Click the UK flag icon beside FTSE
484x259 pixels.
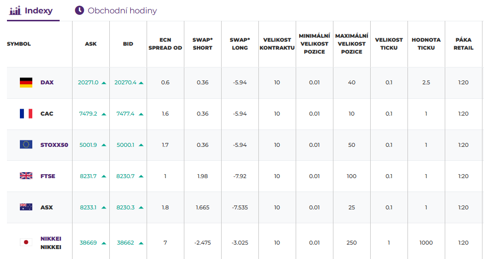coord(26,176)
